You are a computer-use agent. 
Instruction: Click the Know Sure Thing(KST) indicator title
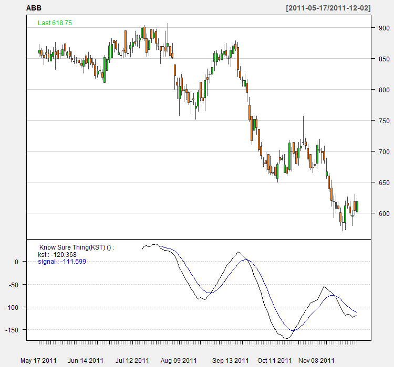pos(77,247)
